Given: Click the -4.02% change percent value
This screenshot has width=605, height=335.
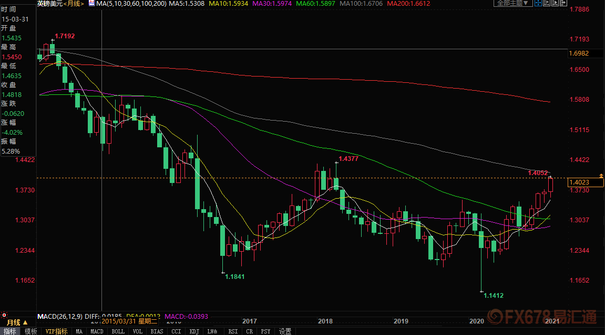Looking at the screenshot, I should coord(12,132).
